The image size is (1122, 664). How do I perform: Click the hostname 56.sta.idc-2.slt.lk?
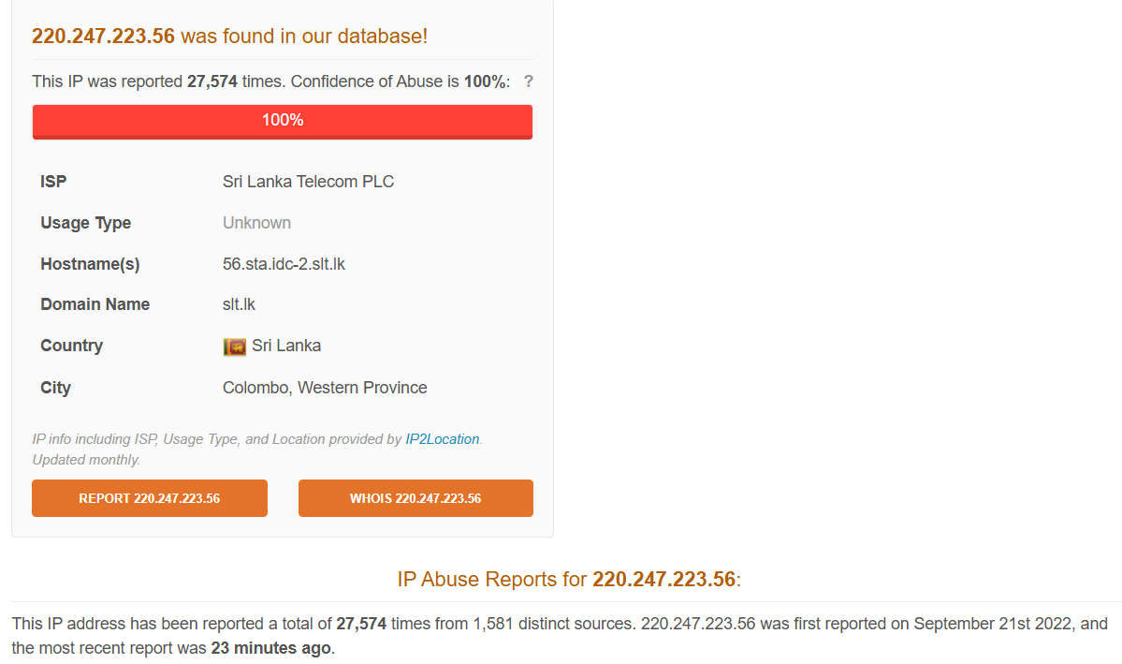click(x=284, y=263)
